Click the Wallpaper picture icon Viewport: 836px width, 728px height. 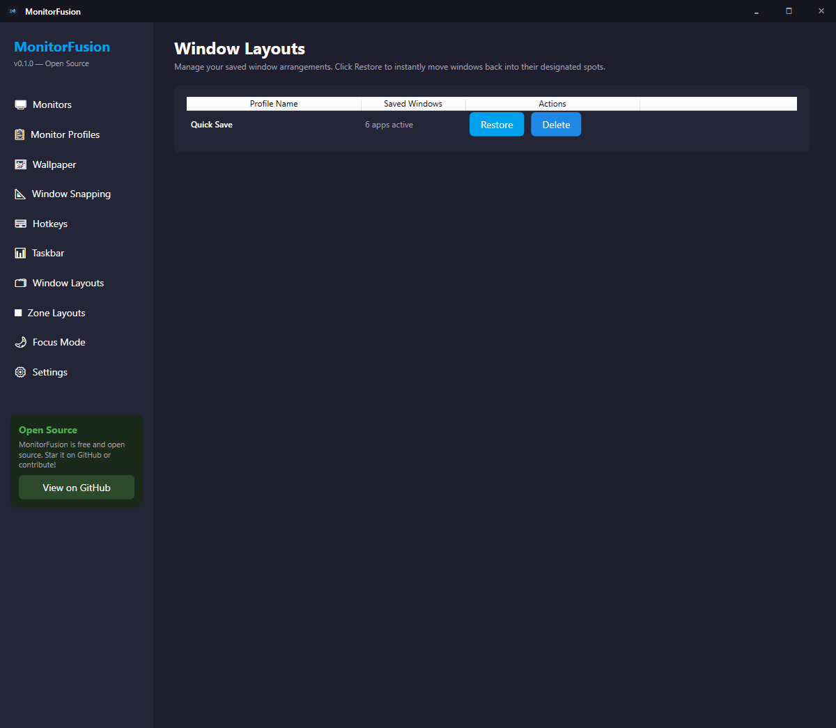coord(21,164)
